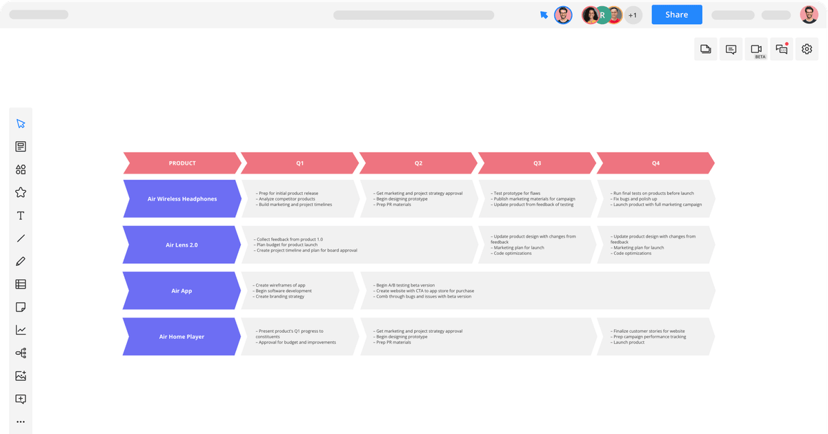828x434 pixels.
Task: Open the settings gear menu
Action: [x=806, y=49]
